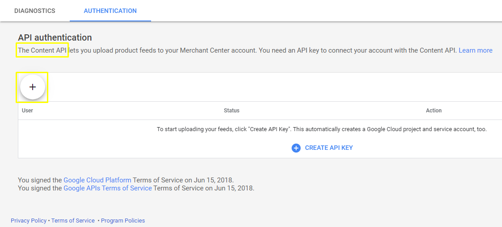The image size is (502, 227).
Task: Click the Action column header
Action: tap(434, 111)
